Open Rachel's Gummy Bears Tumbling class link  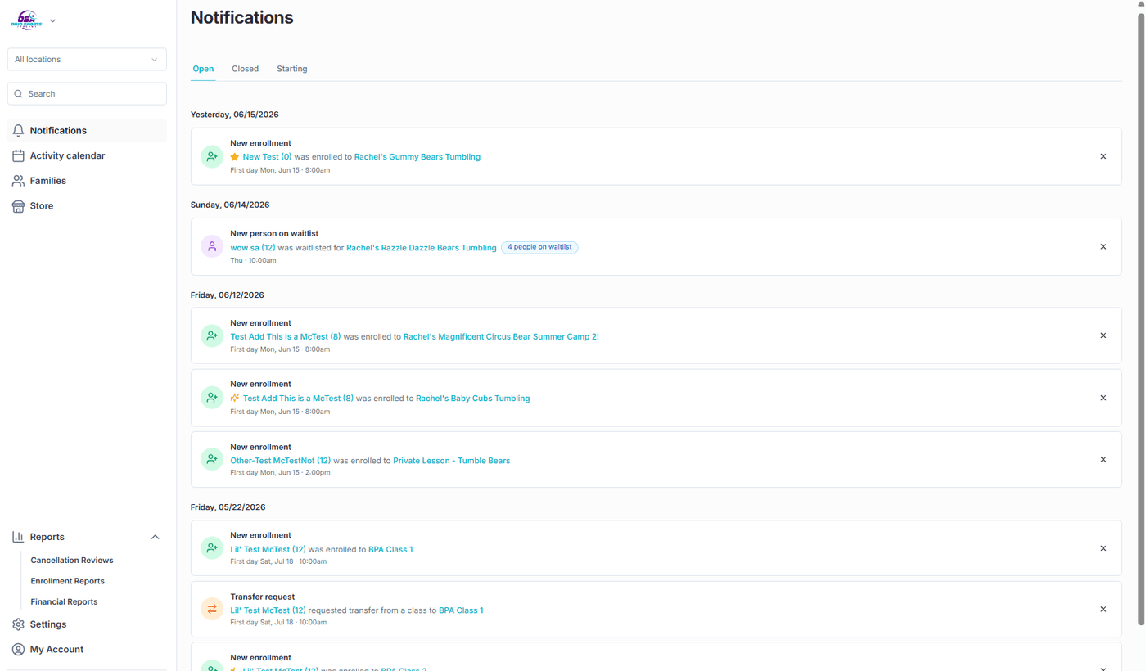[417, 157]
